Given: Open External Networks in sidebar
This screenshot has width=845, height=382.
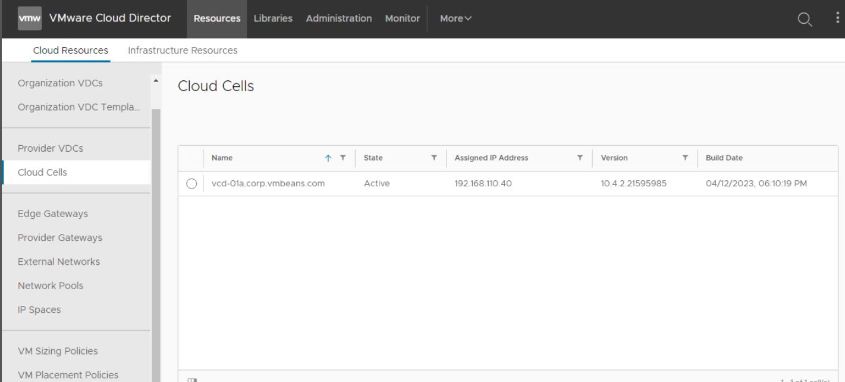Looking at the screenshot, I should pos(59,262).
